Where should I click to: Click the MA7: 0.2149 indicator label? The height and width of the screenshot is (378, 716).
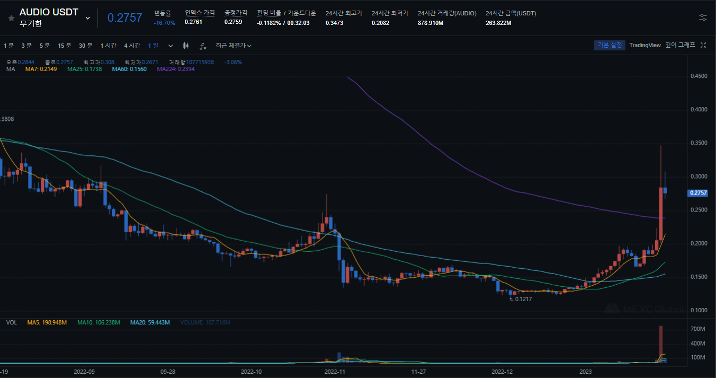tap(41, 69)
